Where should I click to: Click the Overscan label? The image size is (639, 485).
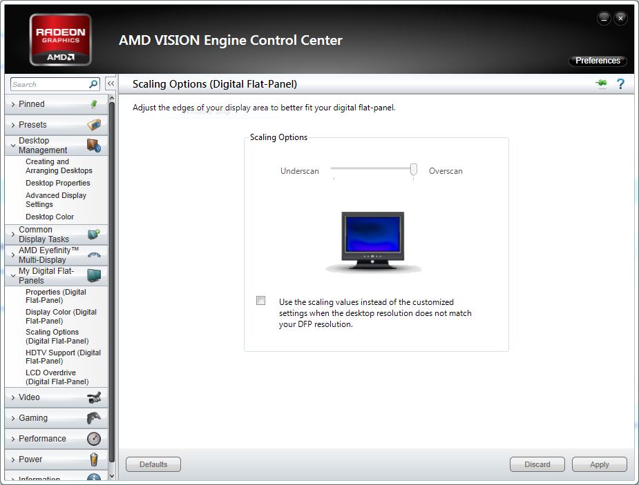pos(446,171)
